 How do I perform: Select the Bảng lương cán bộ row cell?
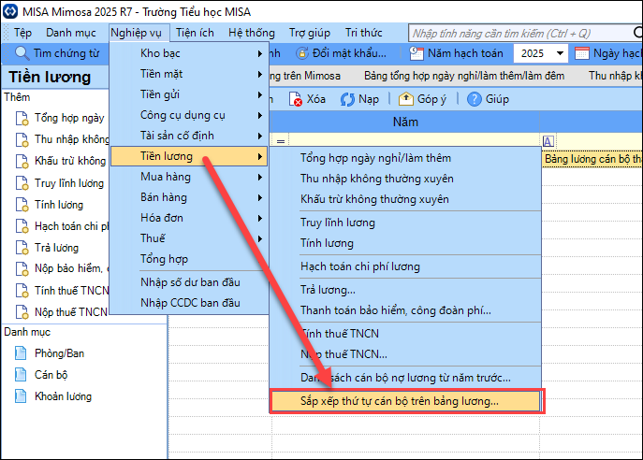click(x=592, y=159)
